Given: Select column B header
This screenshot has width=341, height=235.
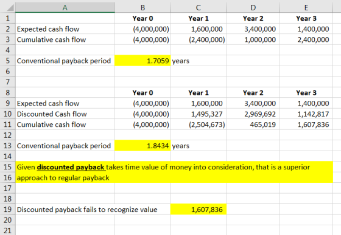Looking at the screenshot, I should coord(142,7).
